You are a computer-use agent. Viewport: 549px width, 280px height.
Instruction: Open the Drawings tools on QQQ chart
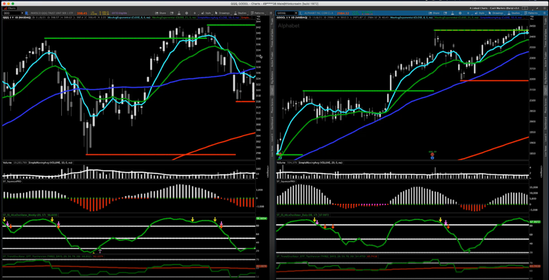(222, 13)
